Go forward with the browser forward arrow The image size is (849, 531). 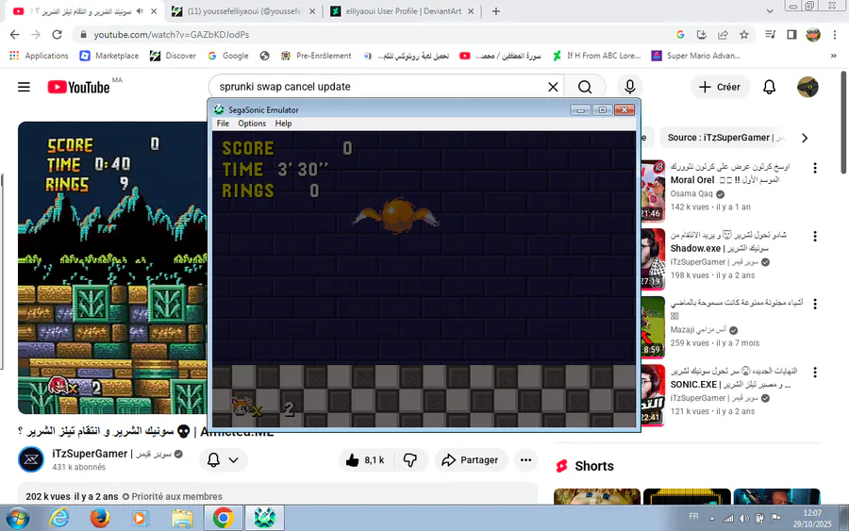[x=36, y=35]
